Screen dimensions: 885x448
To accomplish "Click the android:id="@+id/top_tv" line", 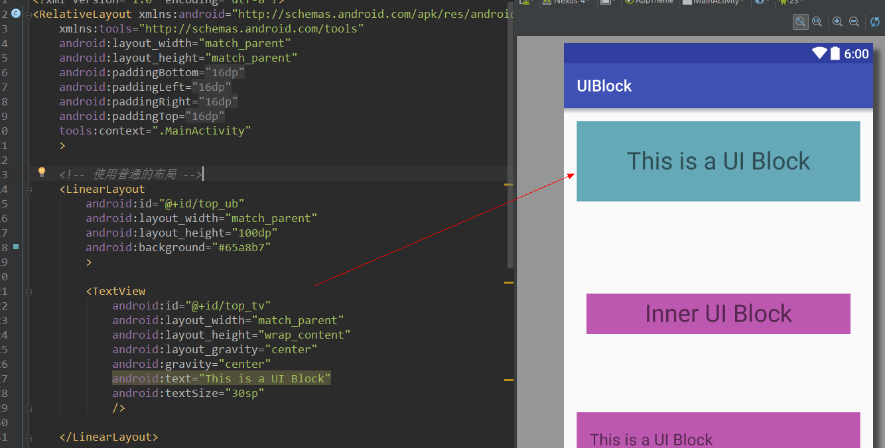I will point(192,306).
